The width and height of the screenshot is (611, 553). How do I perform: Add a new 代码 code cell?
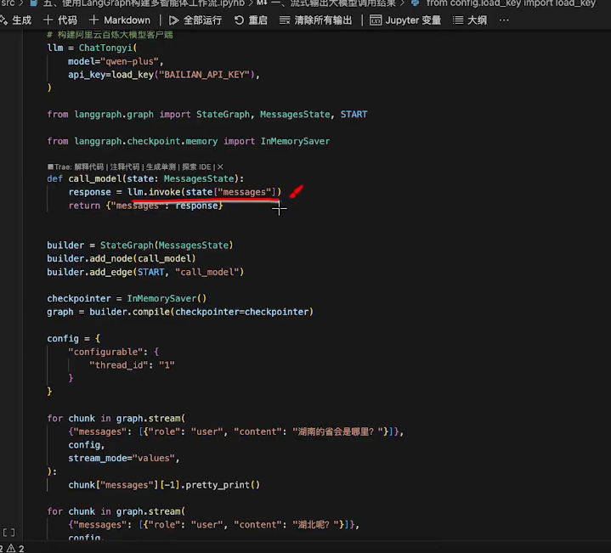click(60, 20)
